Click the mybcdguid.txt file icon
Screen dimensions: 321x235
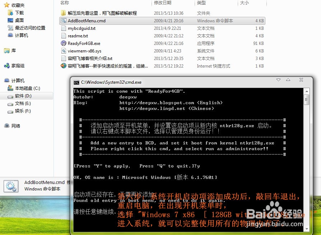64,28
